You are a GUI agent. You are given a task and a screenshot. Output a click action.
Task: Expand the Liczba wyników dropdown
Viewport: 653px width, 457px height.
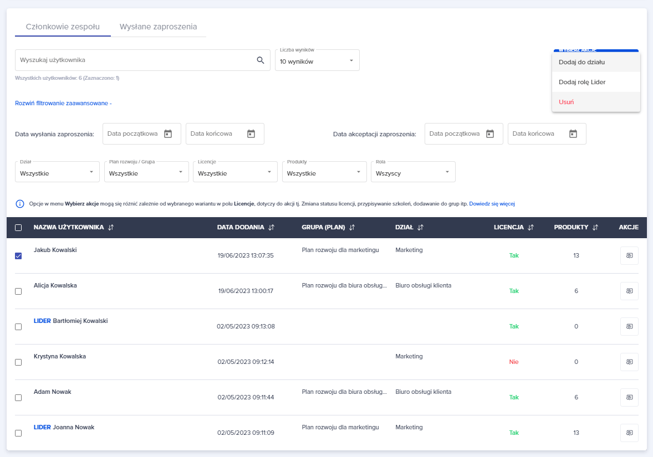317,61
